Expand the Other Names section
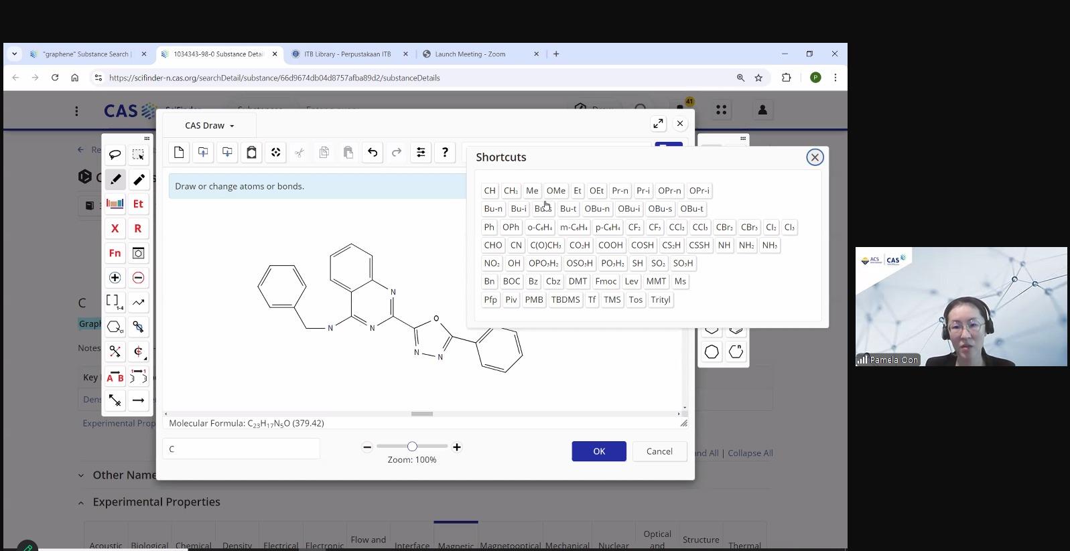 pyautogui.click(x=81, y=475)
